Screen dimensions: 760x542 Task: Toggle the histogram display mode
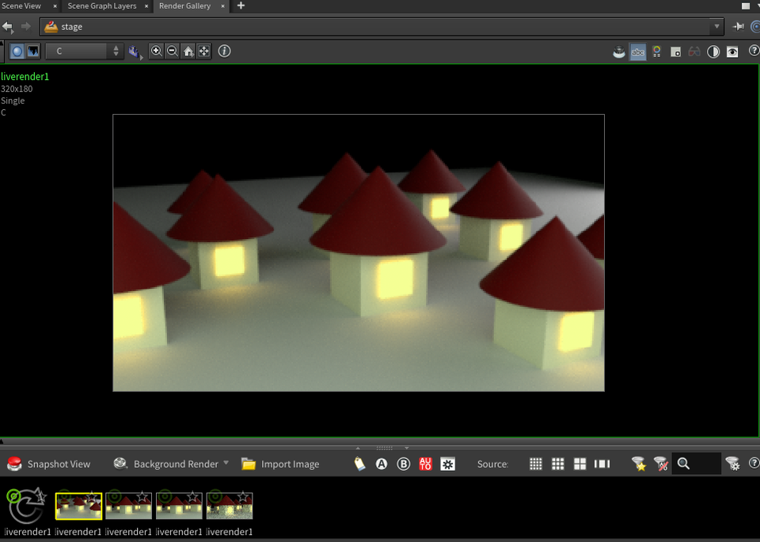click(33, 51)
